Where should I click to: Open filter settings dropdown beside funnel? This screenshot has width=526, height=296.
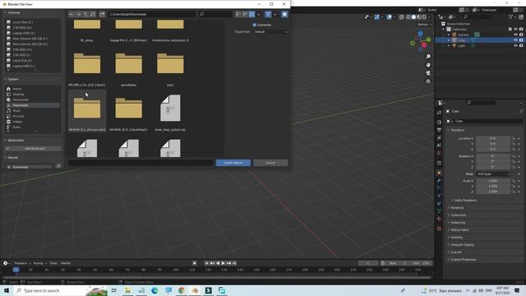point(275,15)
